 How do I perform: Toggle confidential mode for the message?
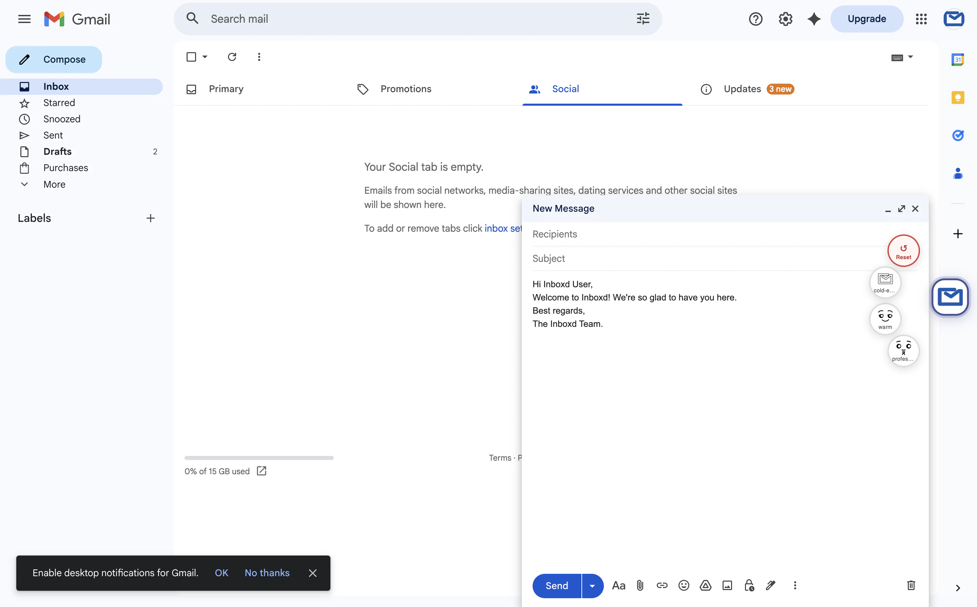click(749, 585)
